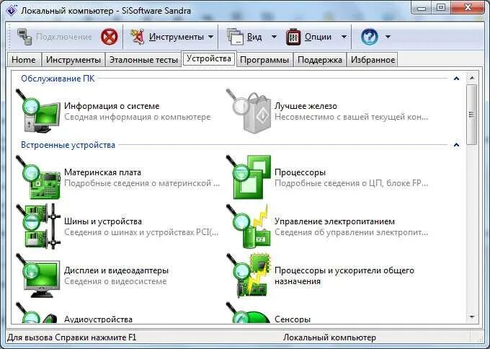This screenshot has width=490, height=349.
Task: Click the status bar Локальный компьютер text
Action: tap(329, 337)
